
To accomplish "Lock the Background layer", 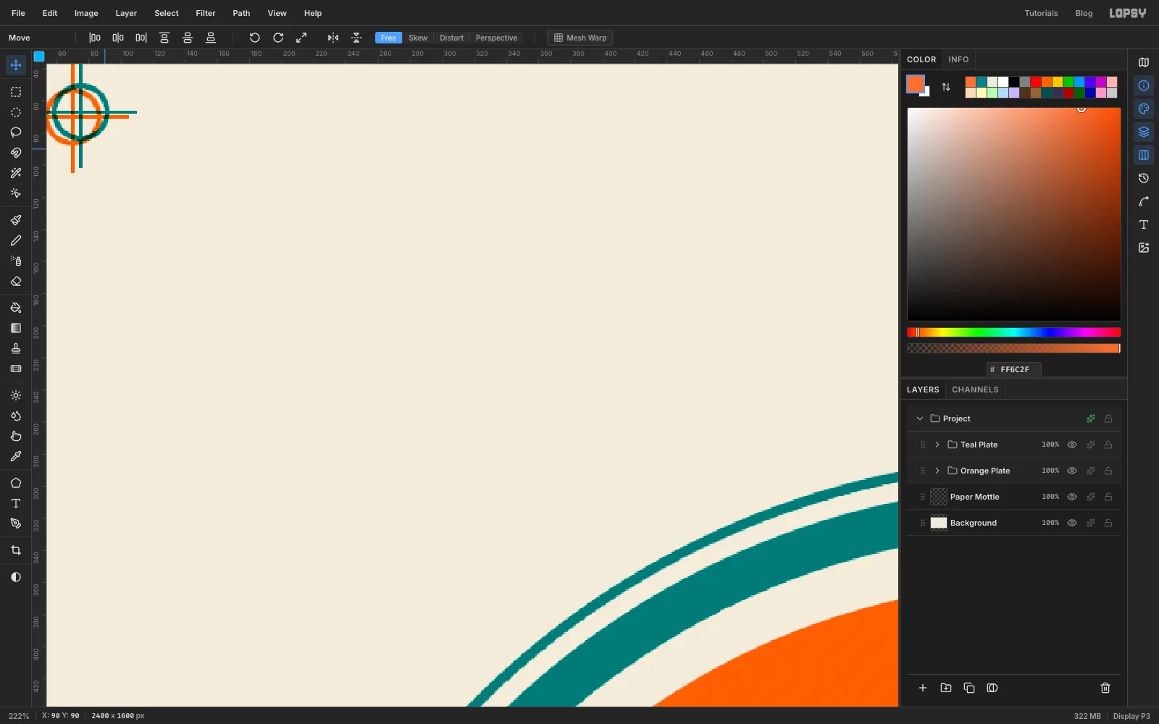I will click(1108, 523).
